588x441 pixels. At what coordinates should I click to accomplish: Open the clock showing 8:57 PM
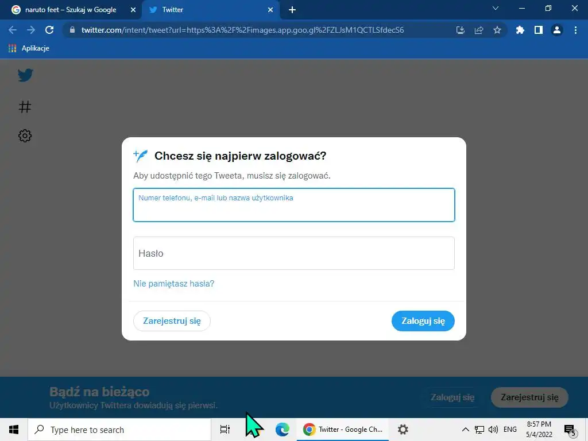pyautogui.click(x=539, y=430)
